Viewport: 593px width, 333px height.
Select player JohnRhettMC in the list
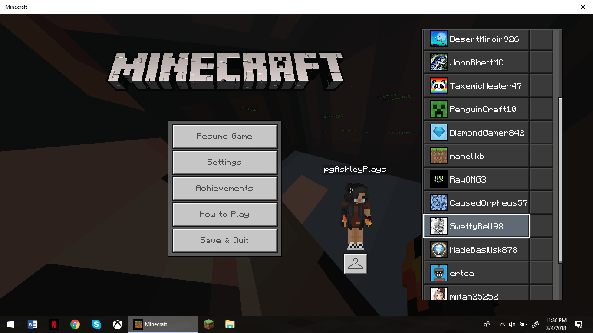pyautogui.click(x=477, y=62)
